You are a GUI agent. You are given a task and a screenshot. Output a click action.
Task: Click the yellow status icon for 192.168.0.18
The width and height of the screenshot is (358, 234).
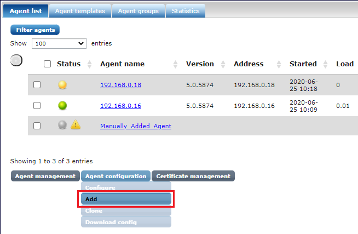62,85
